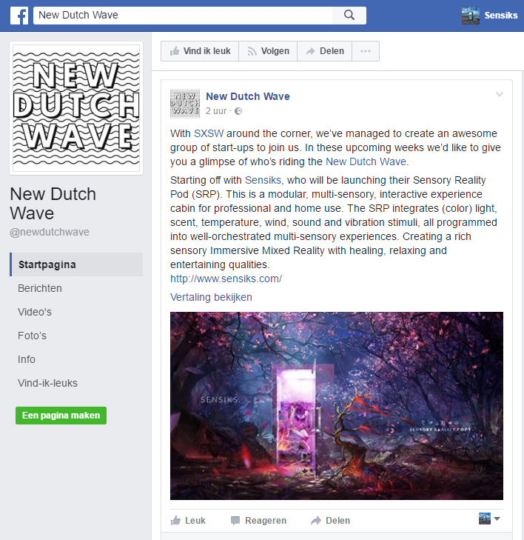Image resolution: width=524 pixels, height=540 pixels.
Task: Open the Sensiks profile picture in header
Action: [x=470, y=16]
